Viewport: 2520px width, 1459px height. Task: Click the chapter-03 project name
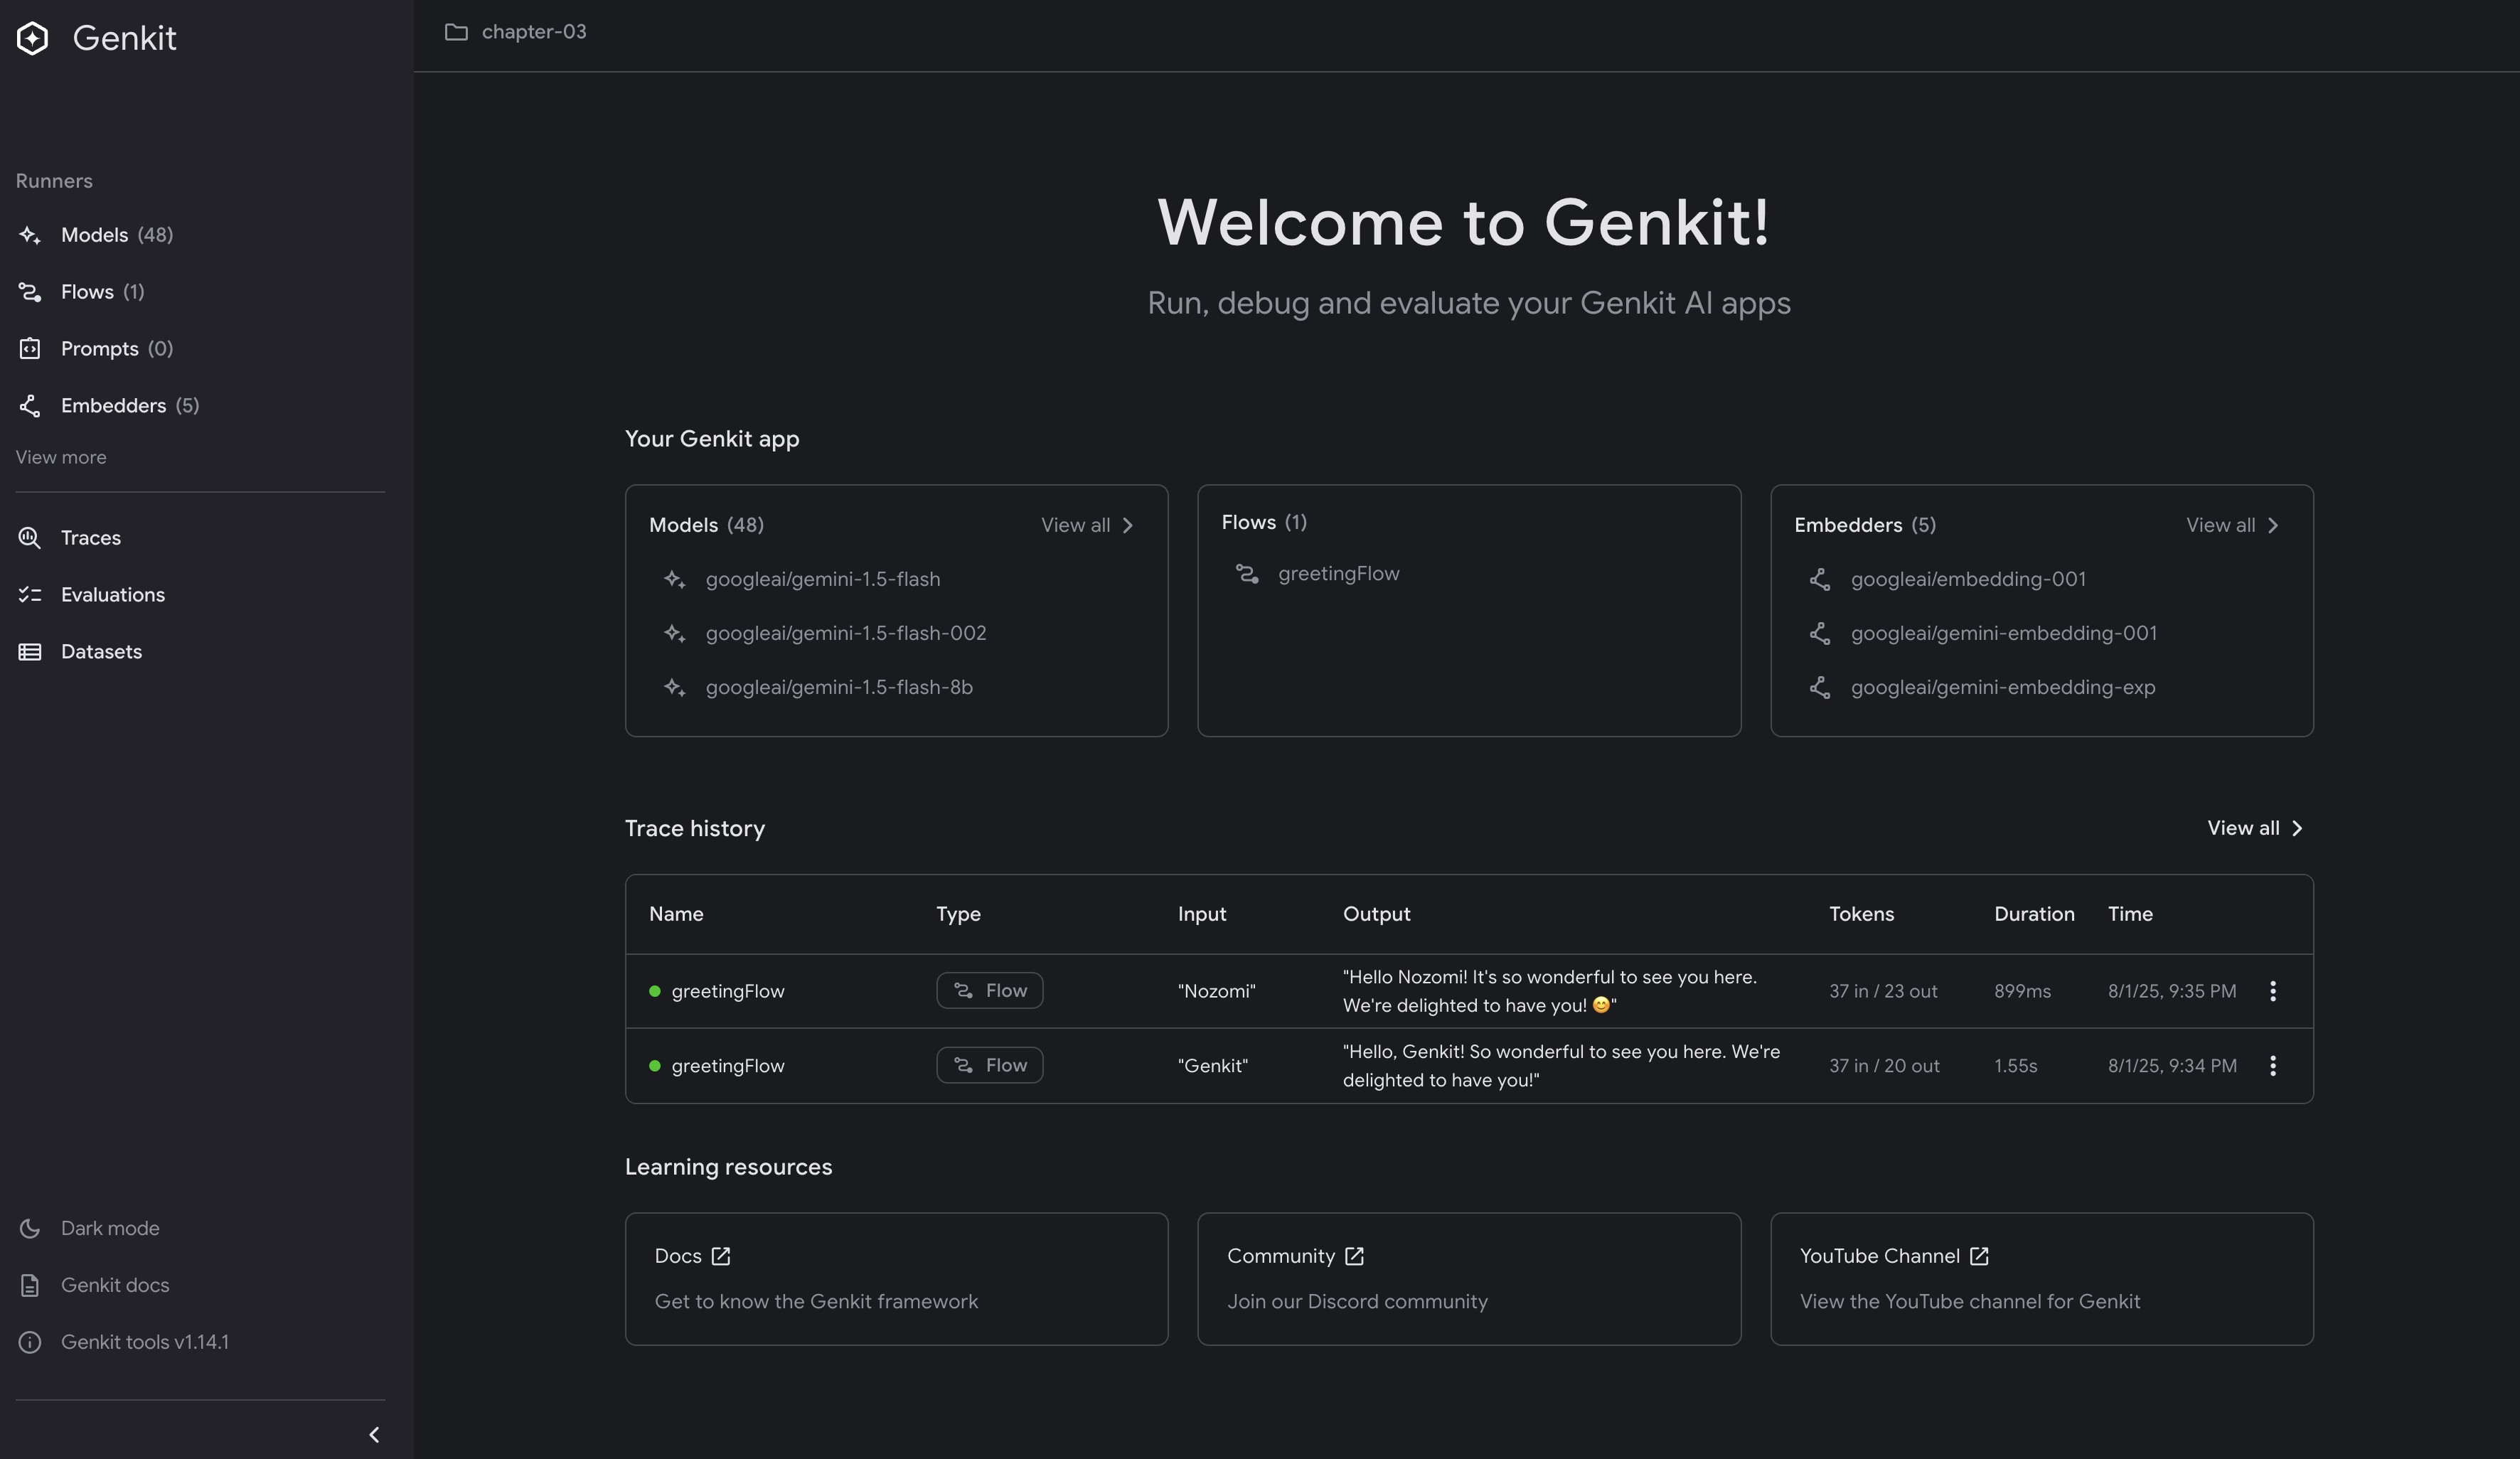pyautogui.click(x=534, y=32)
